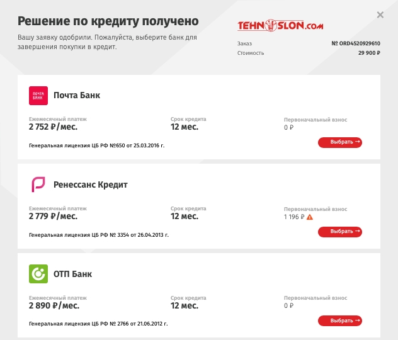398x340 pixels.
Task: Click the order number ORD4520929610
Action: click(x=356, y=43)
